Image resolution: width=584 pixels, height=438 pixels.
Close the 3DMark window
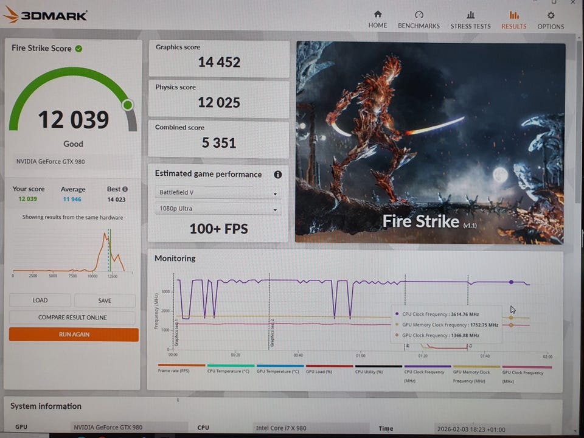(x=573, y=2)
